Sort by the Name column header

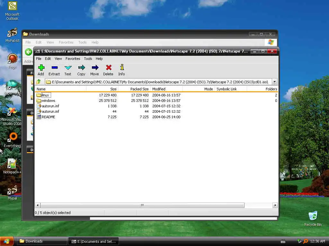tap(61, 89)
